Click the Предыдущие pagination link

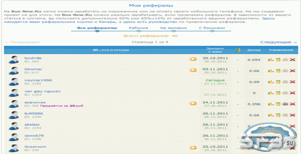(x=23, y=42)
